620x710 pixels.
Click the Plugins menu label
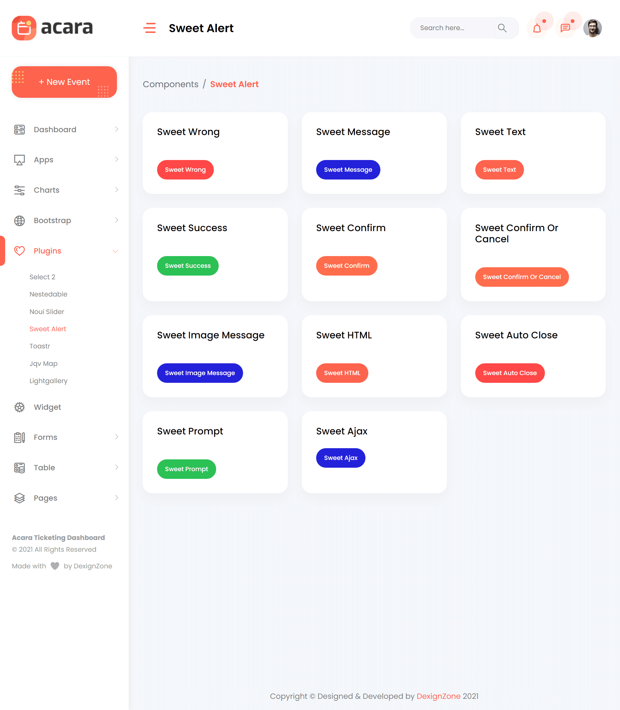coord(47,251)
